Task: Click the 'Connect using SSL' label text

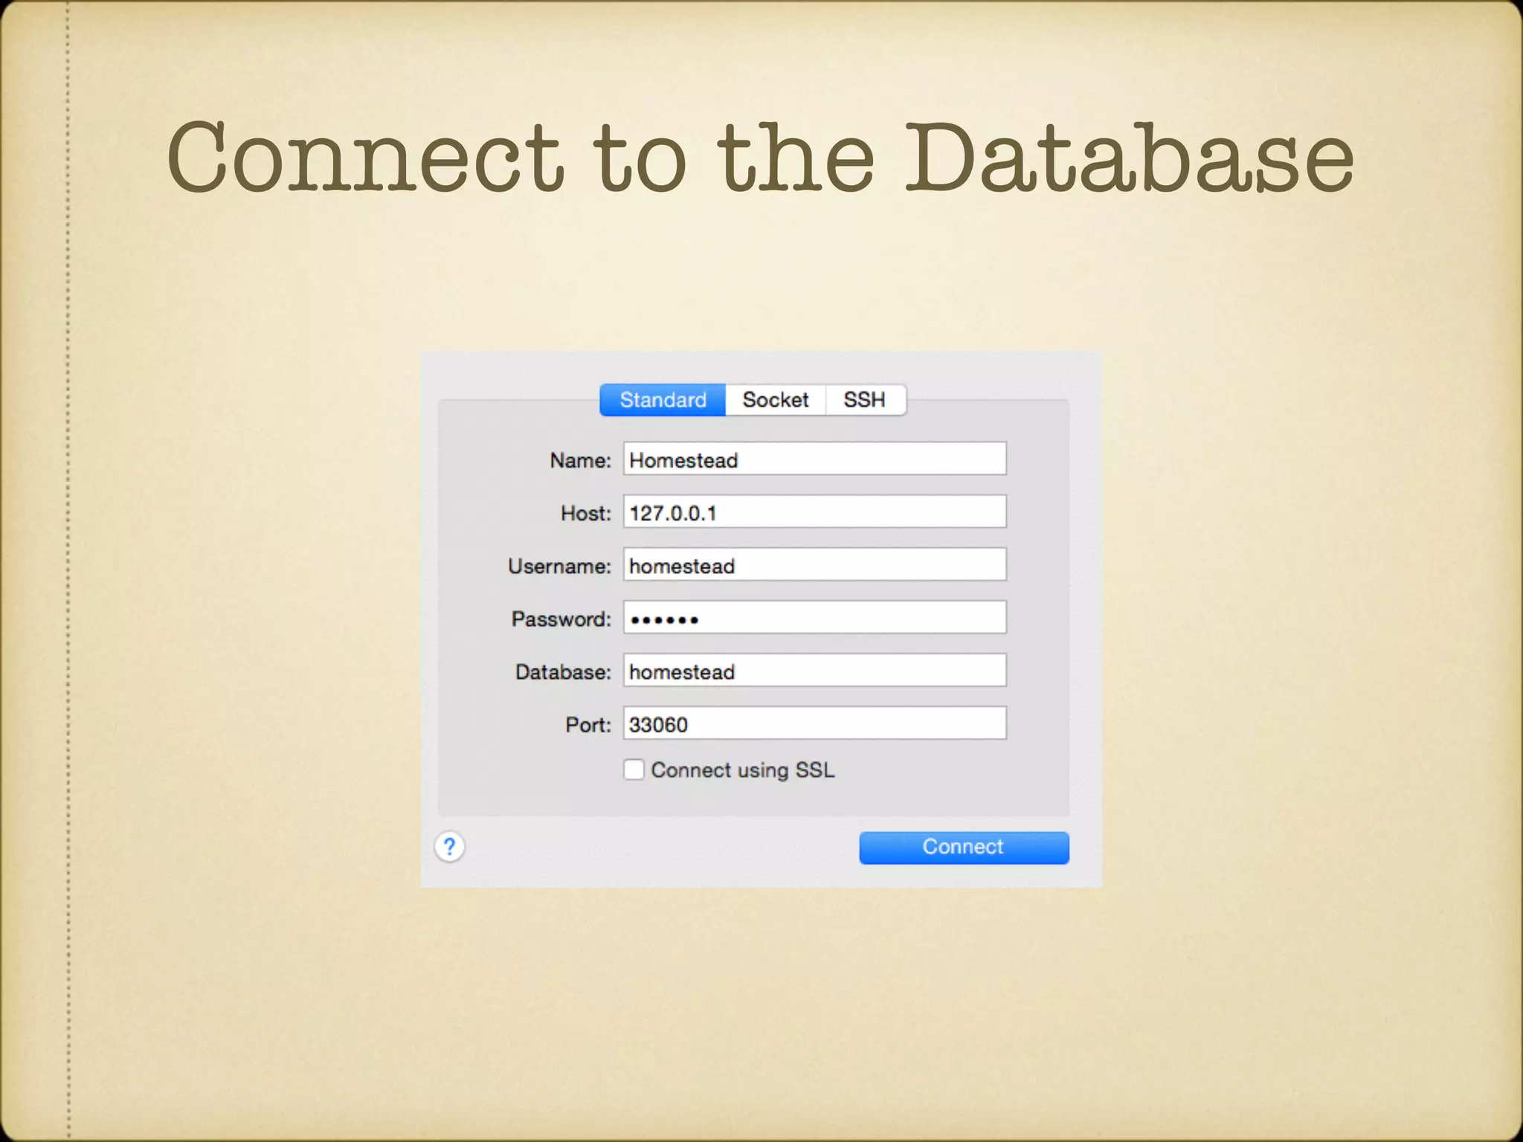Action: [743, 770]
